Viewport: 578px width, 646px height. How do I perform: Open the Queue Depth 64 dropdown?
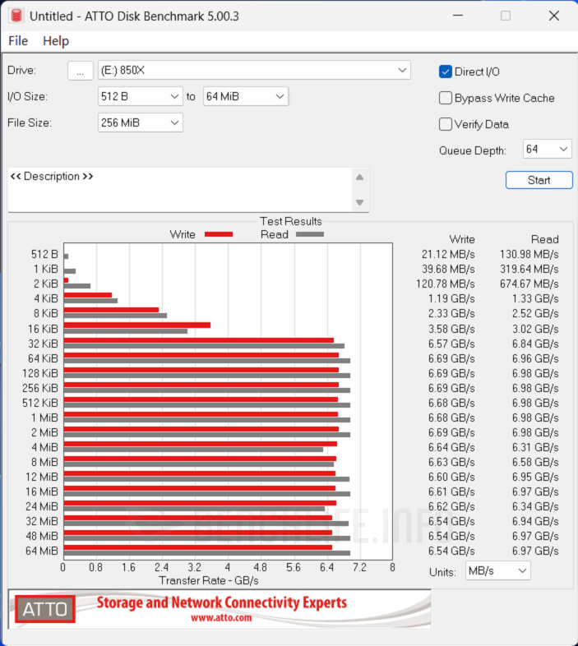pos(547,149)
